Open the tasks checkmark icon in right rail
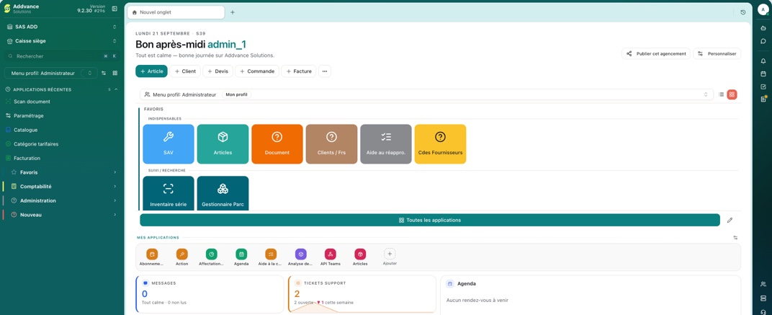Screen dimensions: 772x315 point(763,86)
